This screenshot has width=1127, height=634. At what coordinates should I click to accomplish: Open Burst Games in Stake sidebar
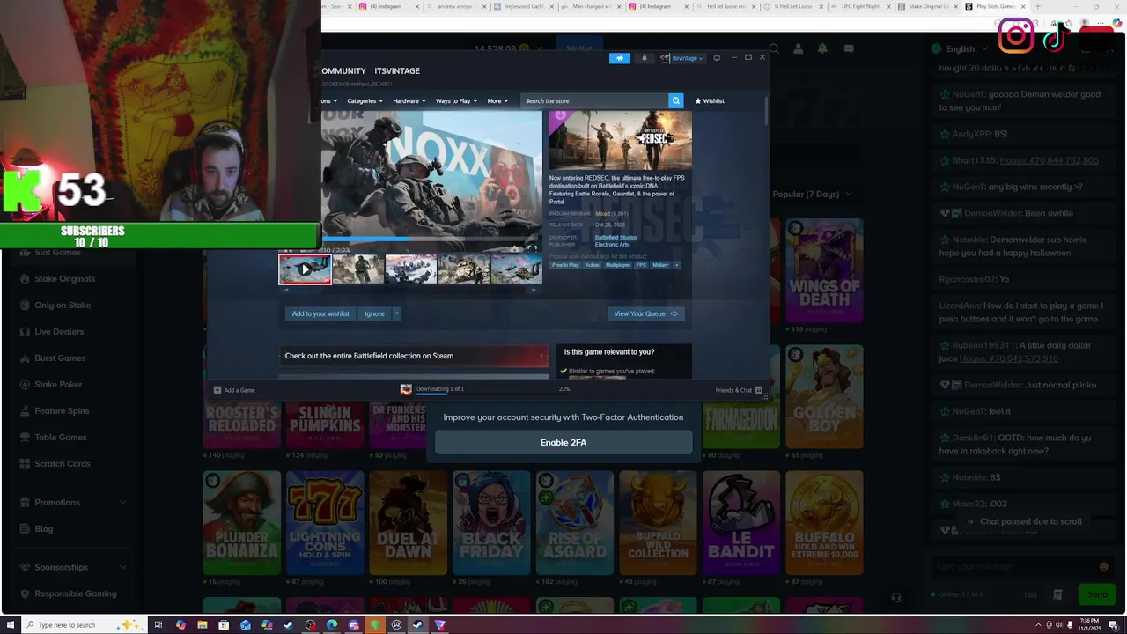click(x=60, y=358)
